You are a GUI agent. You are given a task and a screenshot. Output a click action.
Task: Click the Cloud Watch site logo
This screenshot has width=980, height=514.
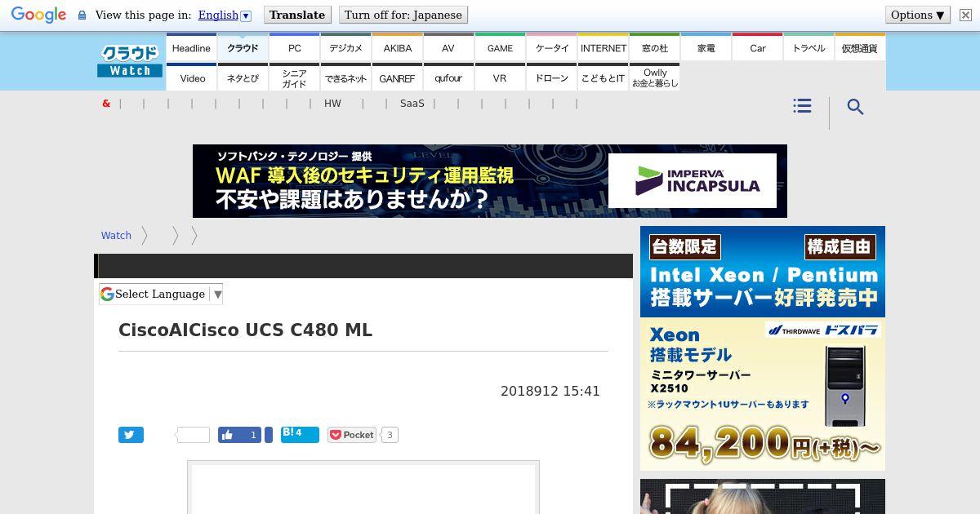[130, 60]
